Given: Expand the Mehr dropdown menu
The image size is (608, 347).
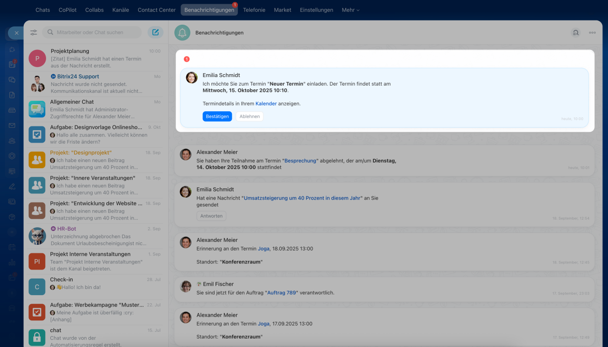Looking at the screenshot, I should (351, 10).
